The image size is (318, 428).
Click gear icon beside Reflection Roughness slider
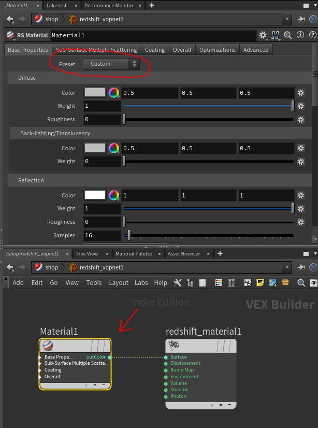pyautogui.click(x=300, y=222)
